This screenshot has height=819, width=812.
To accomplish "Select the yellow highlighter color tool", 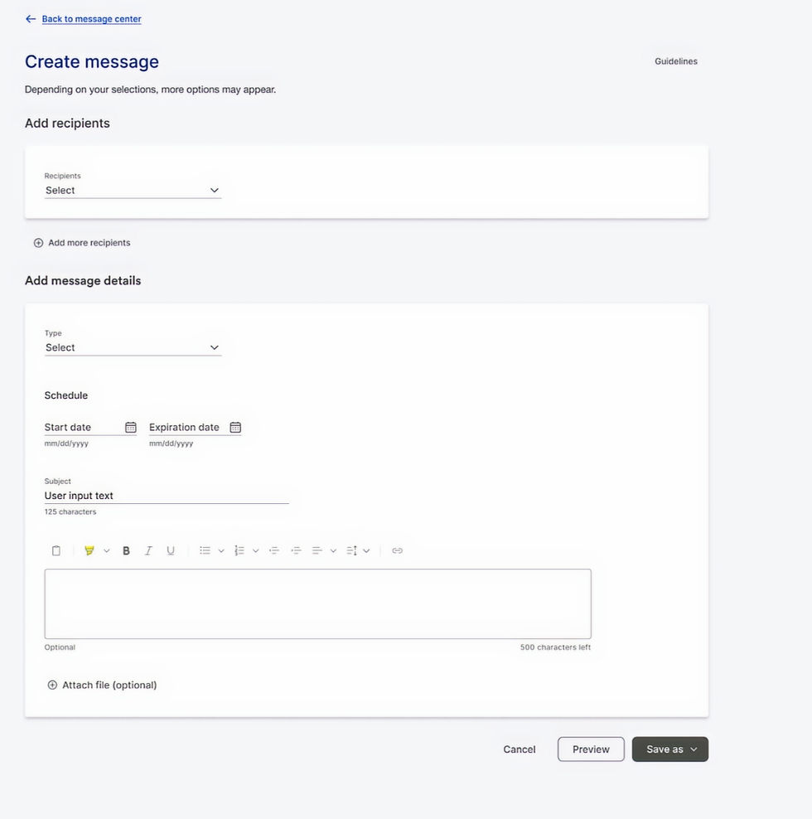I will pyautogui.click(x=89, y=550).
